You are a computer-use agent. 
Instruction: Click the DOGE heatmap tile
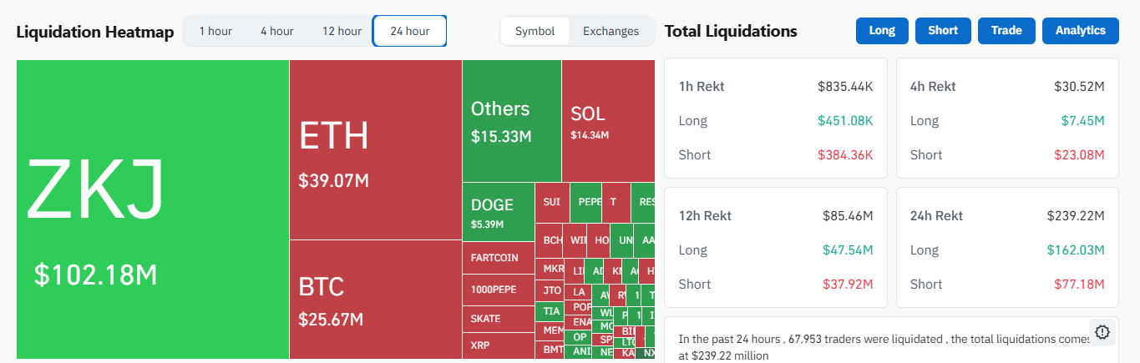498,212
